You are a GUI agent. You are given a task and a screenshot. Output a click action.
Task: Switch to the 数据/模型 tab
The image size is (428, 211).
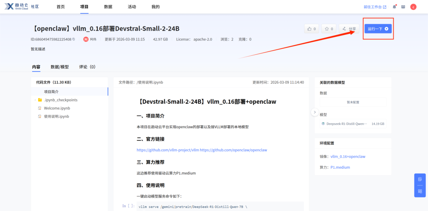click(60, 67)
